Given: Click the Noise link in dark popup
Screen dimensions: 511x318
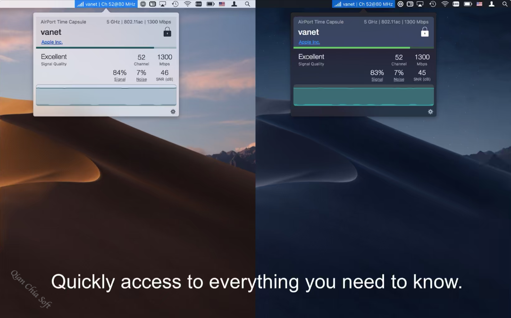Looking at the screenshot, I should click(x=399, y=79).
